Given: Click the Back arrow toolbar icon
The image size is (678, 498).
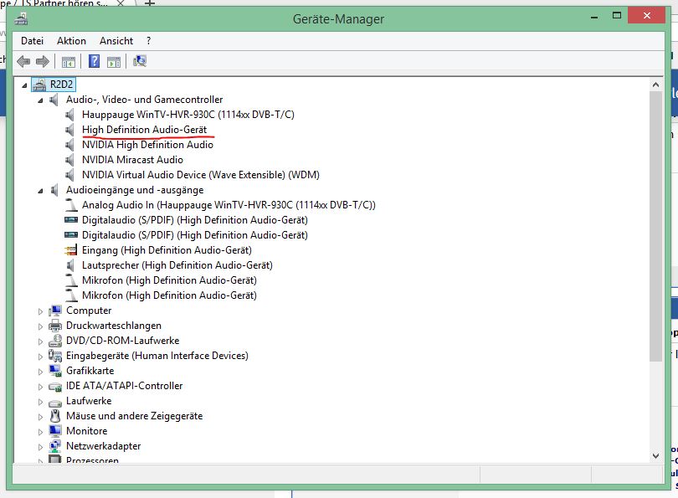Looking at the screenshot, I should pyautogui.click(x=23, y=61).
